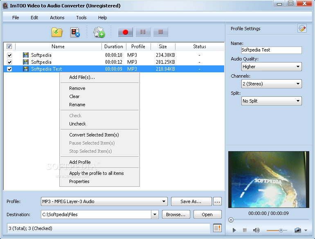This screenshot has height=239, width=315.
Task: Click the Add File folder icon
Action: pyautogui.click(x=57, y=32)
